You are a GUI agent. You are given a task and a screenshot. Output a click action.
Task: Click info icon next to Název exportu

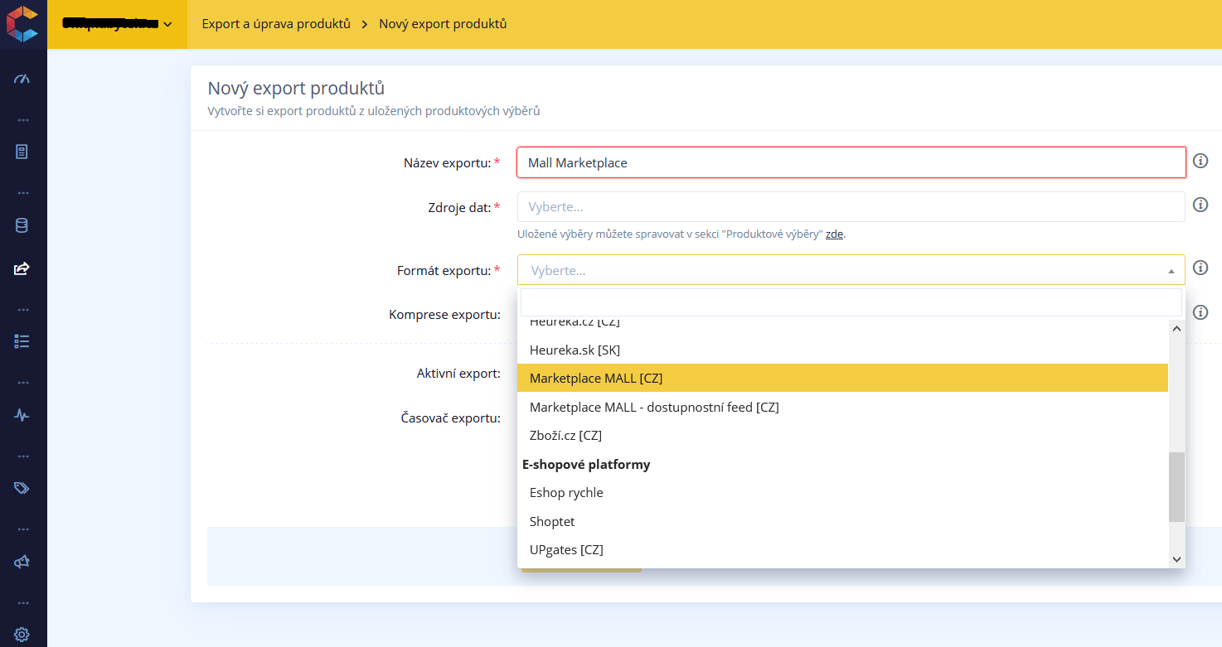(x=1200, y=161)
